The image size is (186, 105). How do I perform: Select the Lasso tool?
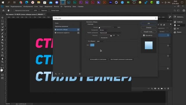[x=2, y=24]
